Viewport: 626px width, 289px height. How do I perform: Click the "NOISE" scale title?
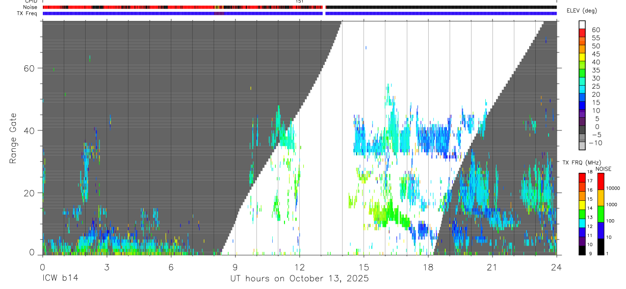[603, 169]
